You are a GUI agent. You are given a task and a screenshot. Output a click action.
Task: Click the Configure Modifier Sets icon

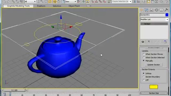[165, 42]
